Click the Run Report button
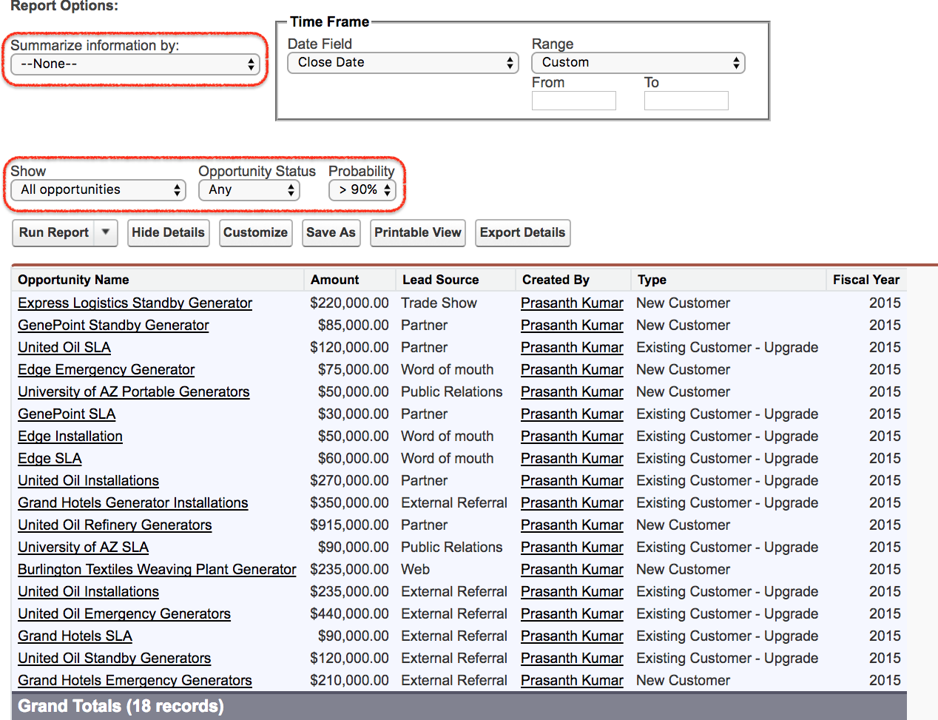 (54, 232)
